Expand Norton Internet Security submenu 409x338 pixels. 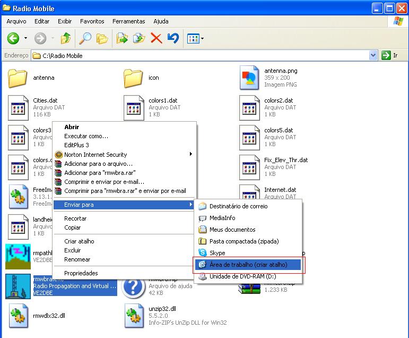pyautogui.click(x=124, y=155)
